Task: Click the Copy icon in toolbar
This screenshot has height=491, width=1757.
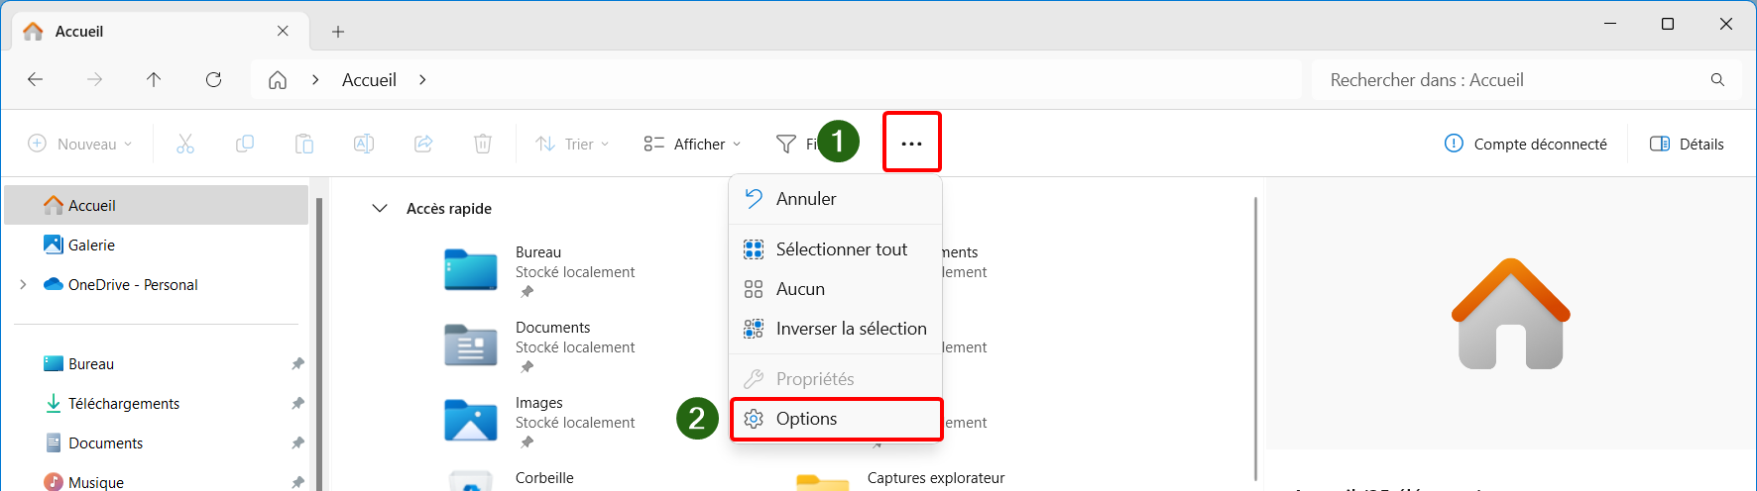Action: (x=245, y=144)
